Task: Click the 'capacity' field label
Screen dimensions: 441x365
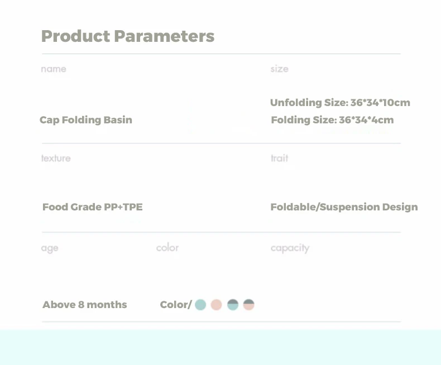Action: coord(290,248)
